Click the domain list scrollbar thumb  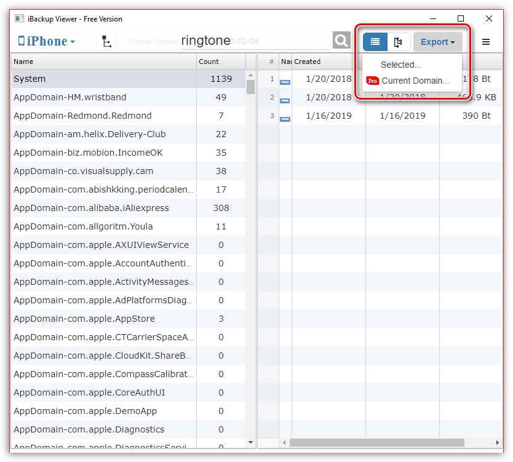250,87
